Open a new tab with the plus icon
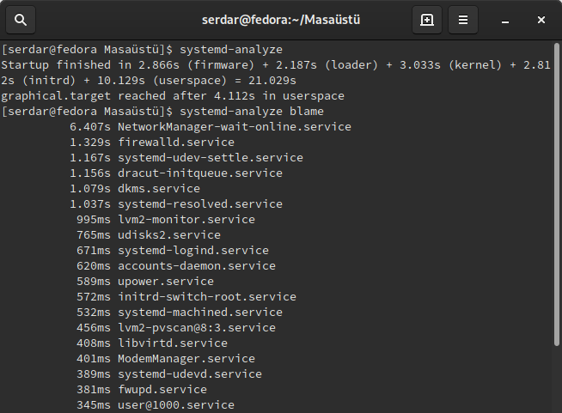This screenshot has width=562, height=413. (427, 20)
